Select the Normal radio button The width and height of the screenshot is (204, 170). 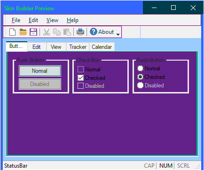point(140,69)
